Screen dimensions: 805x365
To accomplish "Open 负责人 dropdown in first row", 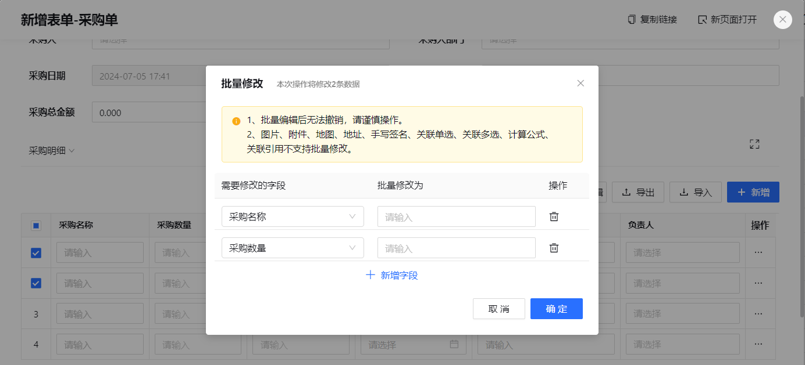I will click(x=683, y=252).
